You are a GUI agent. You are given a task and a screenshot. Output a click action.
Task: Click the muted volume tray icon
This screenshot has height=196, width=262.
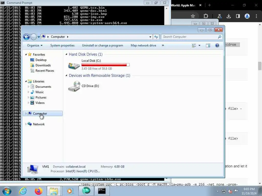click(230, 191)
